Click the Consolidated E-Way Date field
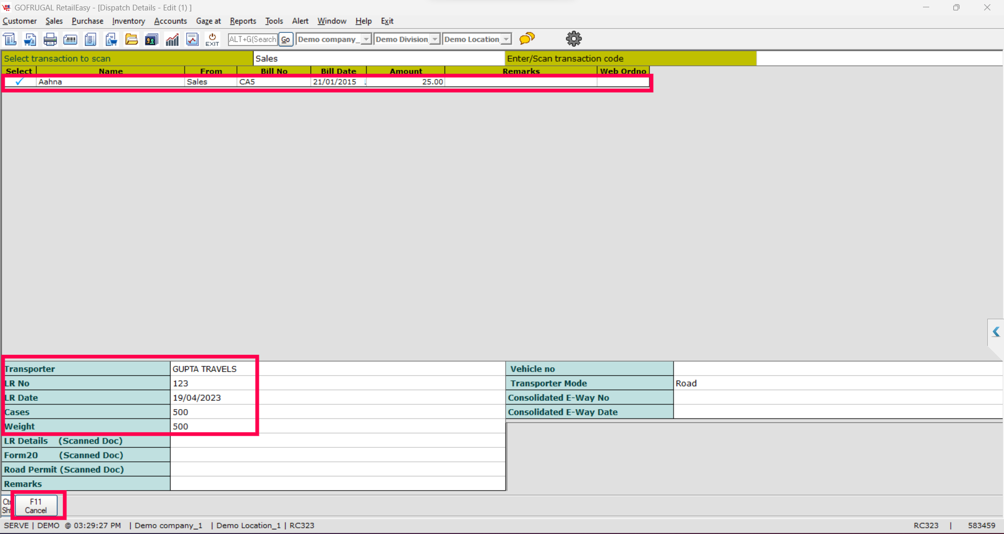This screenshot has height=534, width=1004. (838, 412)
